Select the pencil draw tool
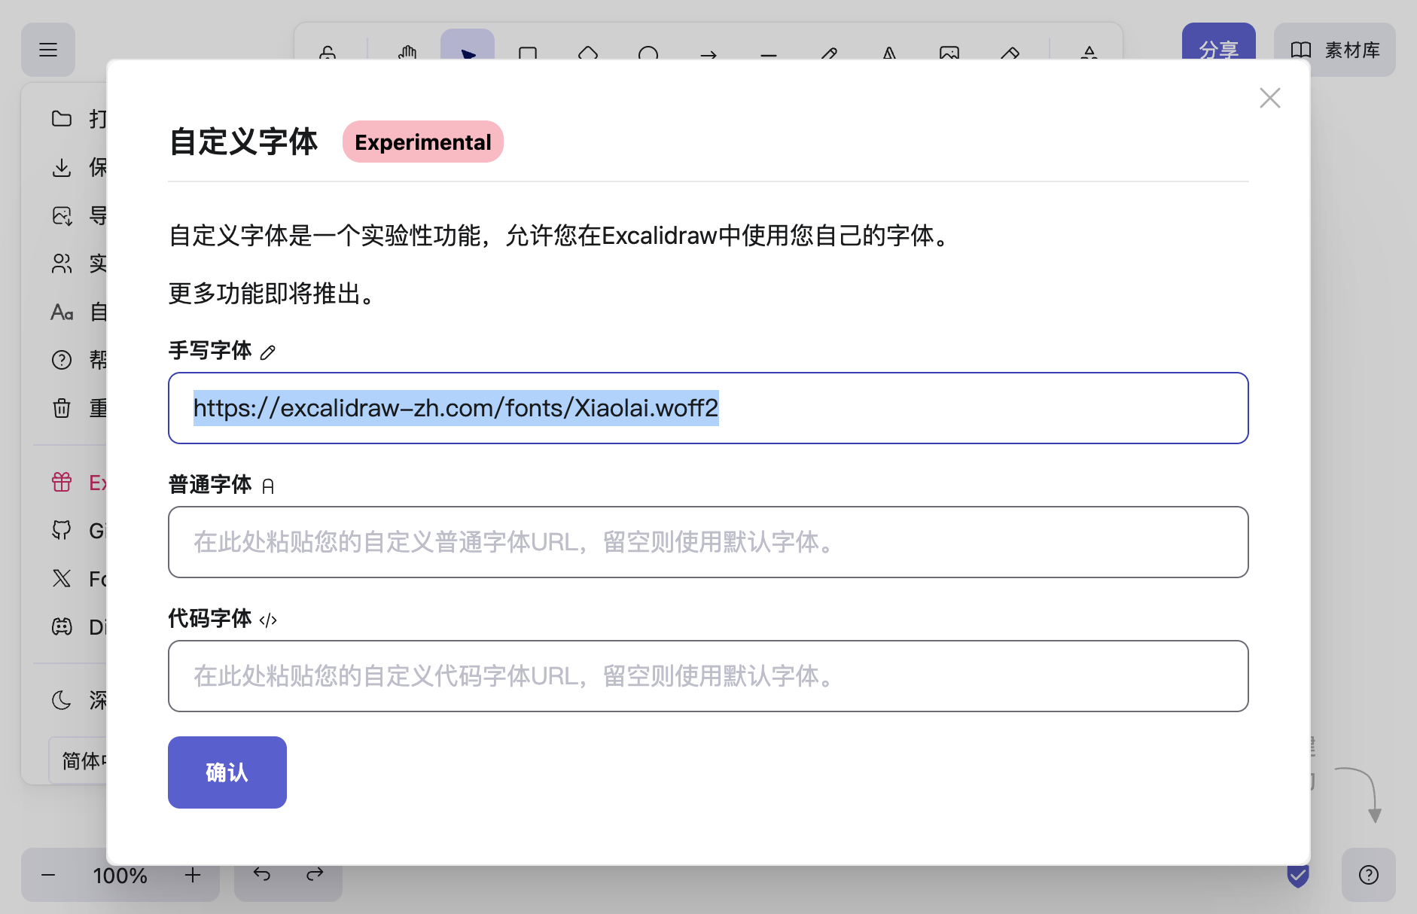 (829, 51)
